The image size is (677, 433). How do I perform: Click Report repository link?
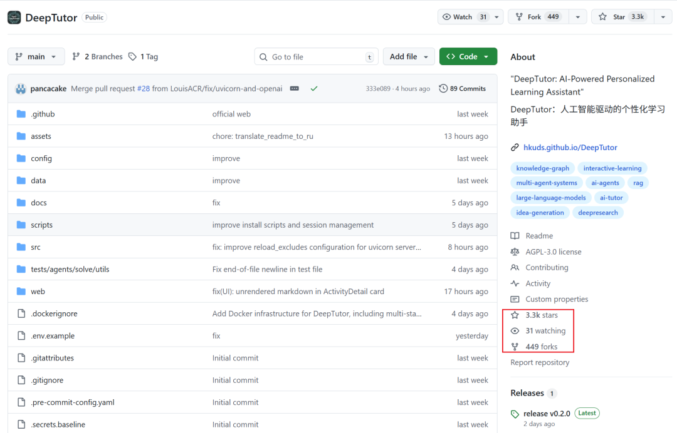[540, 362]
